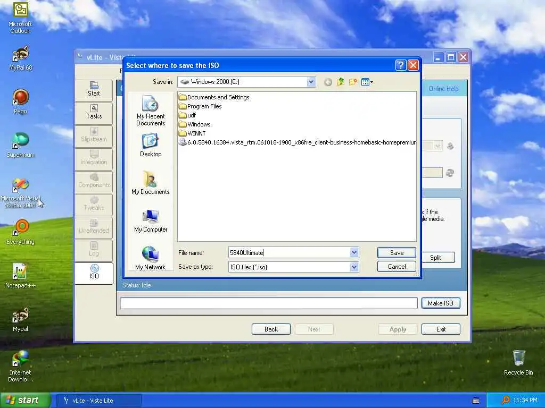The width and height of the screenshot is (545, 408).
Task: Click vLite progress bar area
Action: [269, 303]
